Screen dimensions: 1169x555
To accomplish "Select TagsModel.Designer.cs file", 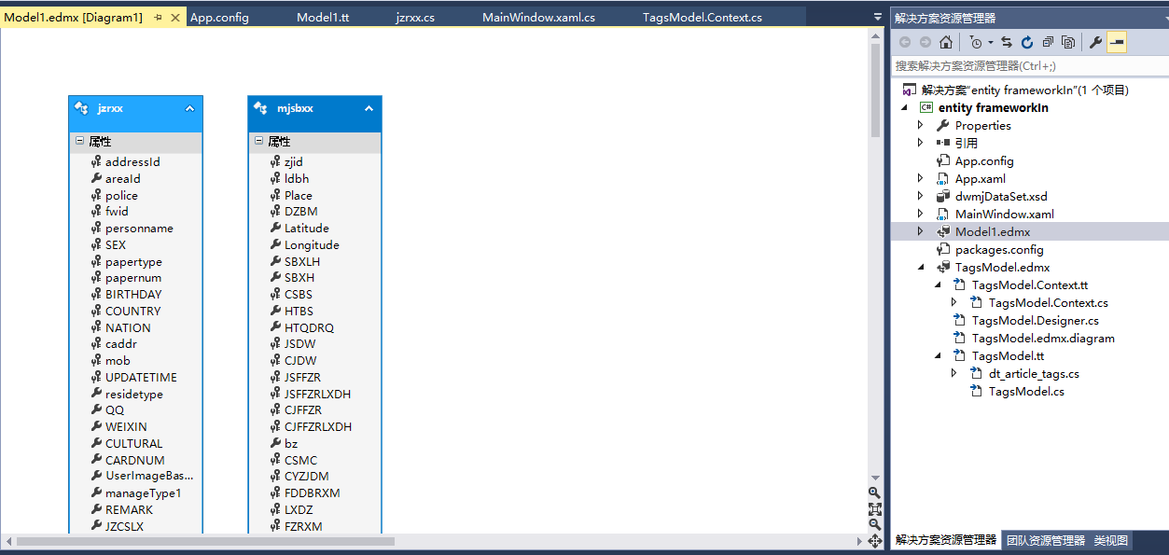I will click(1036, 320).
